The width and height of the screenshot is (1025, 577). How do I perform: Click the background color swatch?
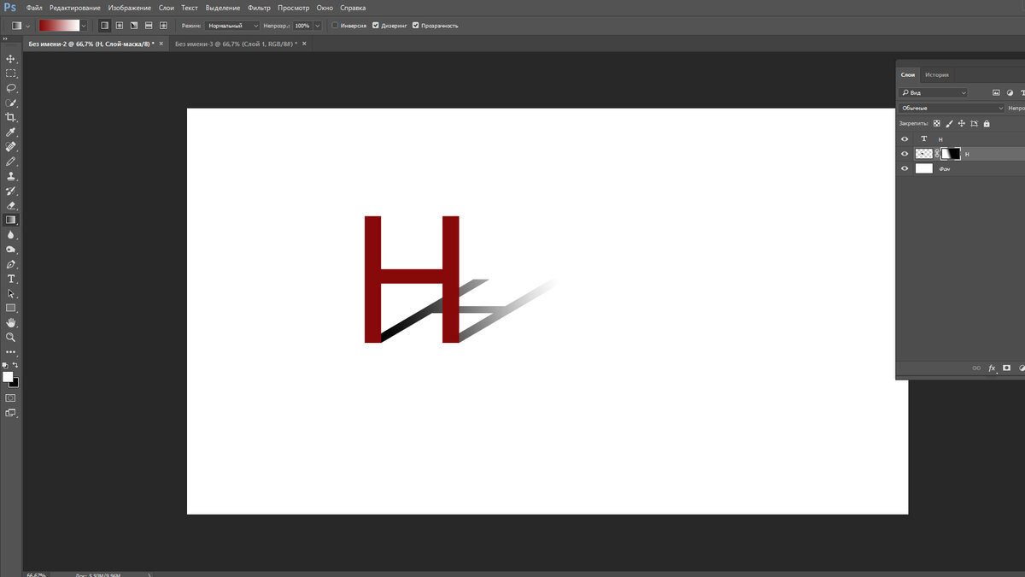[14, 382]
